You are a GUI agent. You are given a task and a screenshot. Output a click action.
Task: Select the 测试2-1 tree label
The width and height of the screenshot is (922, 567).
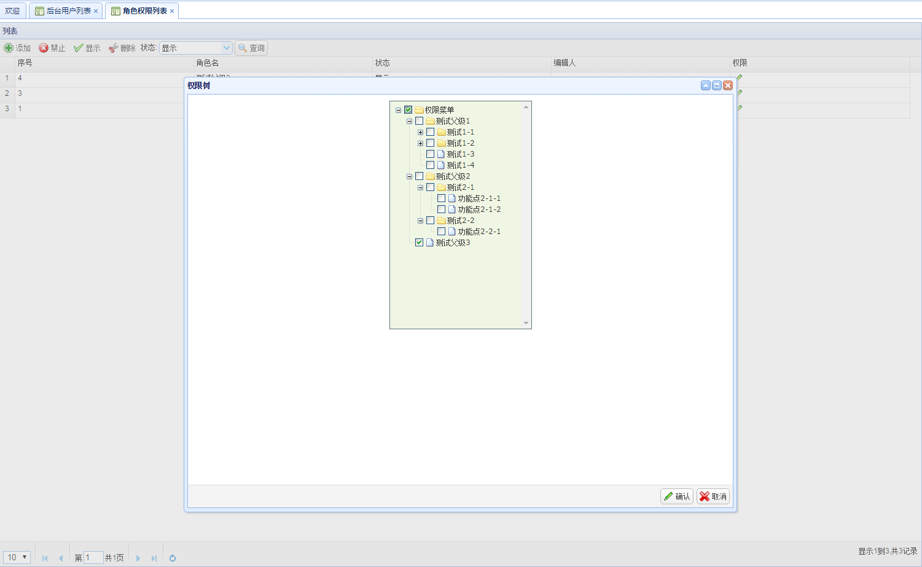461,187
